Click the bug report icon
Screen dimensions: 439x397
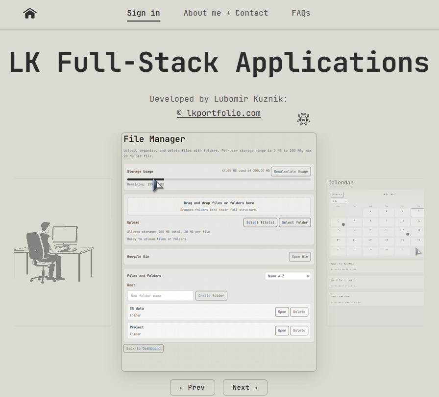[303, 119]
